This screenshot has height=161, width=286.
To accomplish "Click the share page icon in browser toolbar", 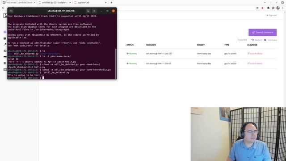I will 257,8.
